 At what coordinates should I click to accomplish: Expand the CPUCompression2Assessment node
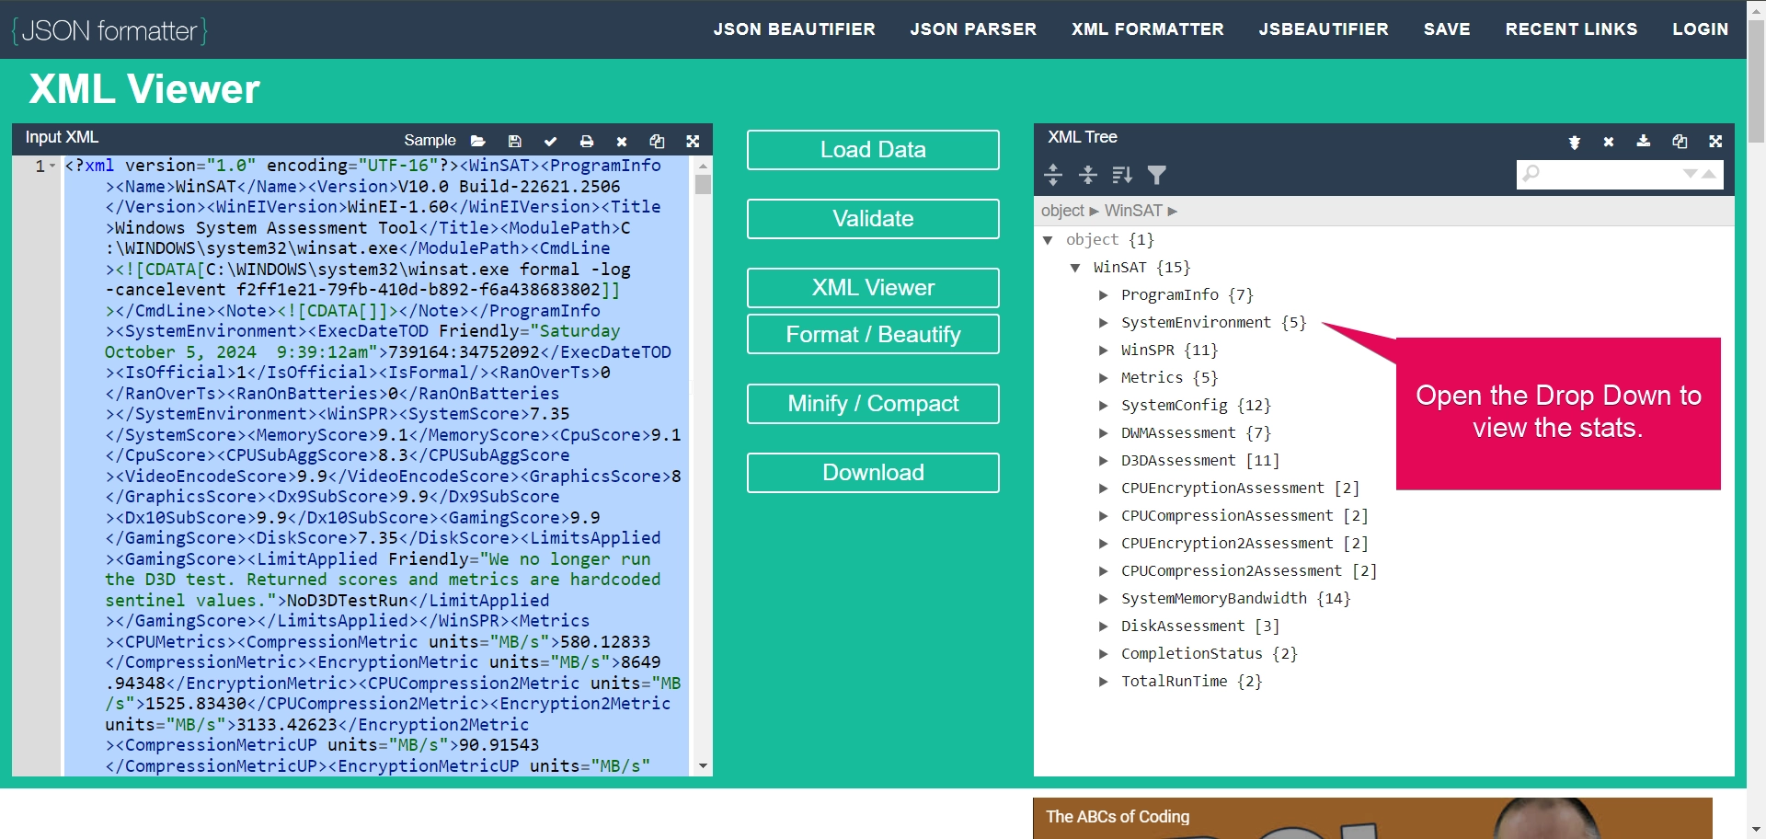point(1103,571)
